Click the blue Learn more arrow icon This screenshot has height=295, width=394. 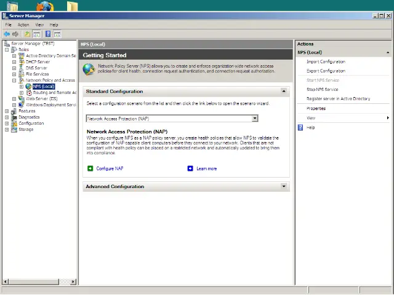(190, 168)
